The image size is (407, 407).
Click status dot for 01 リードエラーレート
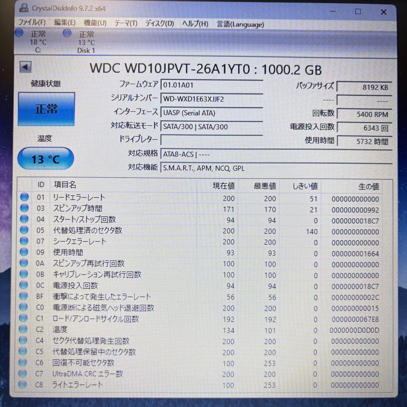click(x=24, y=197)
